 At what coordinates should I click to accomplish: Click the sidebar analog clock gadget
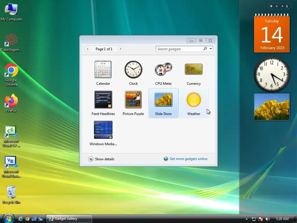point(272,74)
